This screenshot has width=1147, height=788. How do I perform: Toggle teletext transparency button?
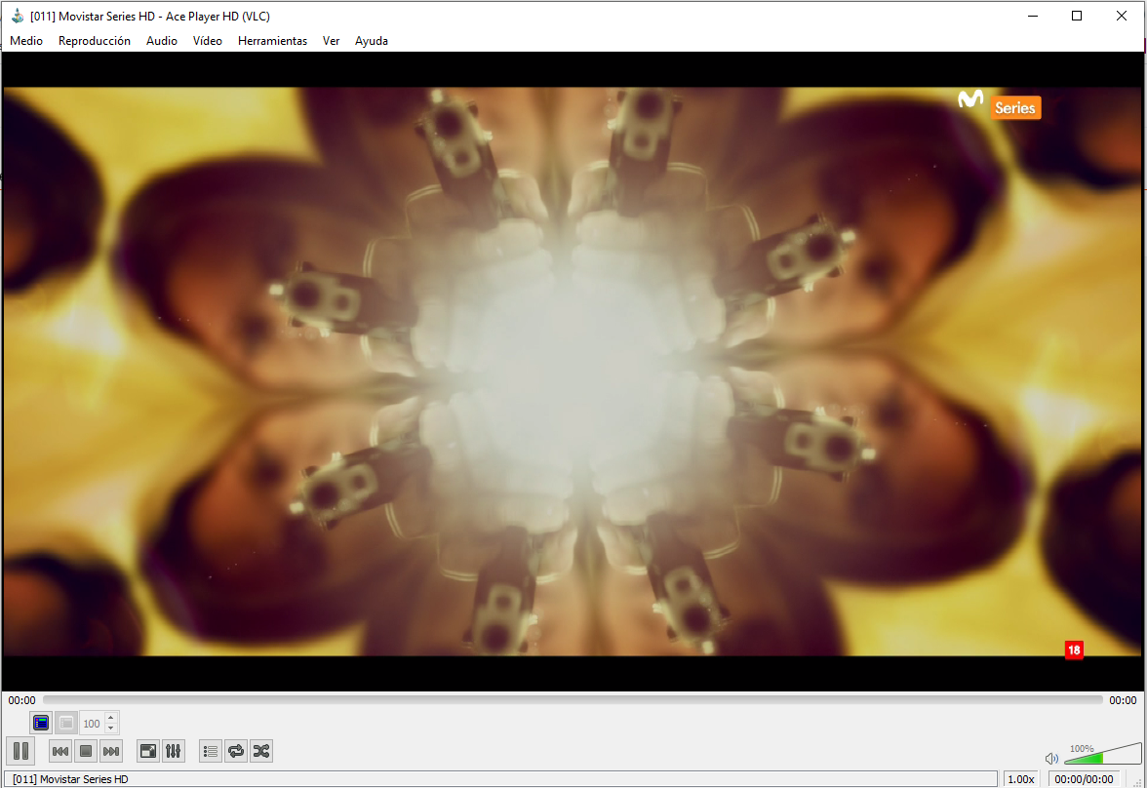[x=66, y=723]
